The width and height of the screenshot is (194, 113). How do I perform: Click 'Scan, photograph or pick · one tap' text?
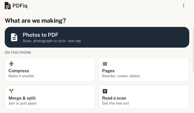tap(52, 41)
